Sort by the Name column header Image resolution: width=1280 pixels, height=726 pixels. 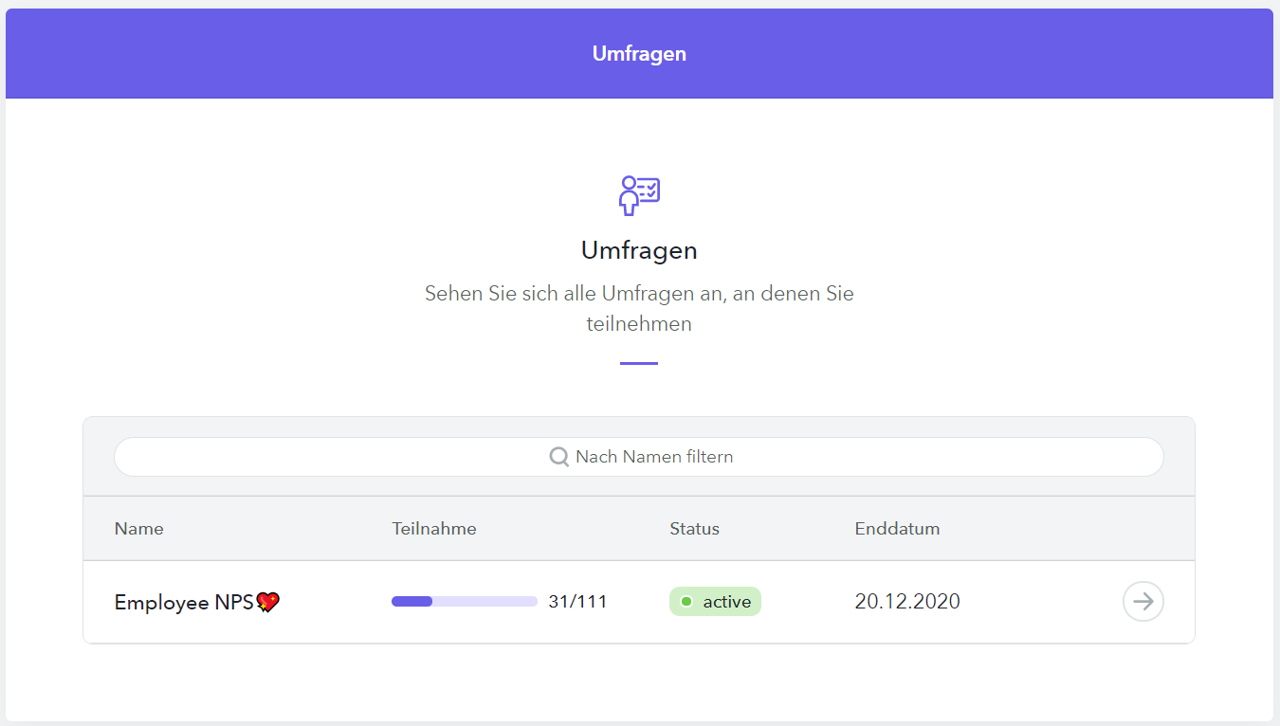click(138, 529)
